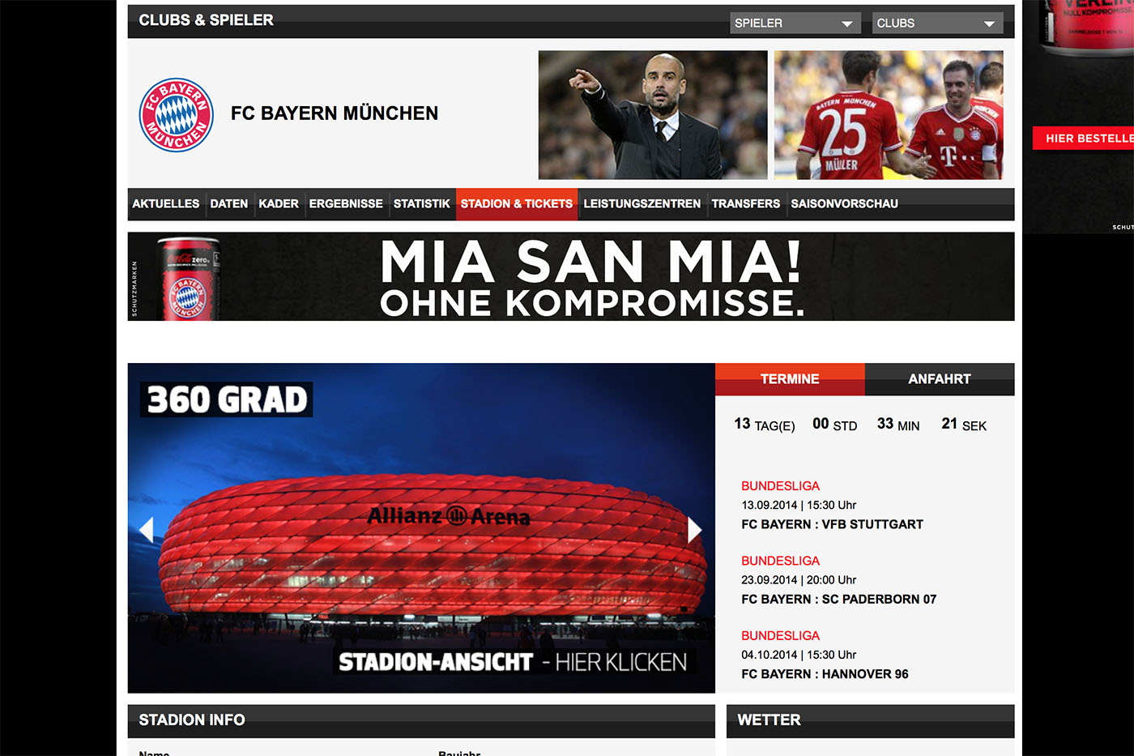
Task: Click the HIER BESTELLEN red button
Action: click(1084, 139)
